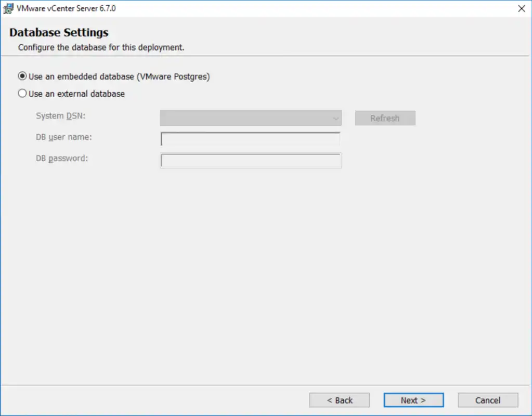Click the Database Settings heading
Screen dimensions: 532x416
59,32
